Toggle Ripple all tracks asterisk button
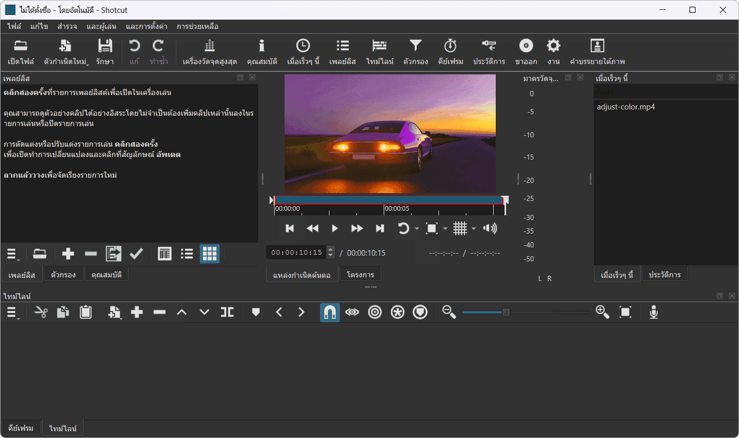The width and height of the screenshot is (739, 438). [398, 312]
